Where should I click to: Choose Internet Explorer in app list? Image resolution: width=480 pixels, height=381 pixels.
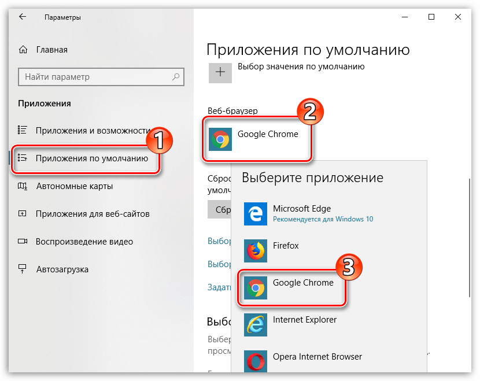pyautogui.click(x=329, y=325)
